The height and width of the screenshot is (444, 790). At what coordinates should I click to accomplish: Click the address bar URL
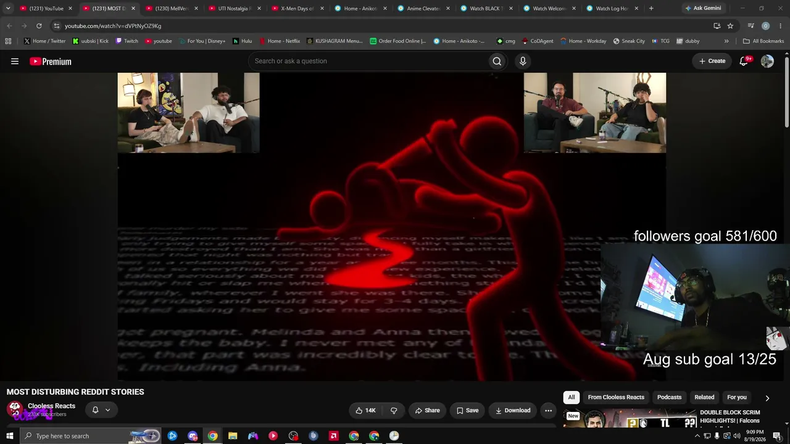(x=113, y=26)
